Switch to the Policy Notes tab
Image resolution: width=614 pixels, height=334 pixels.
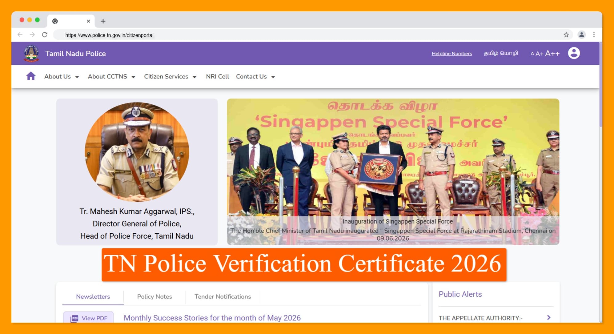click(x=155, y=296)
